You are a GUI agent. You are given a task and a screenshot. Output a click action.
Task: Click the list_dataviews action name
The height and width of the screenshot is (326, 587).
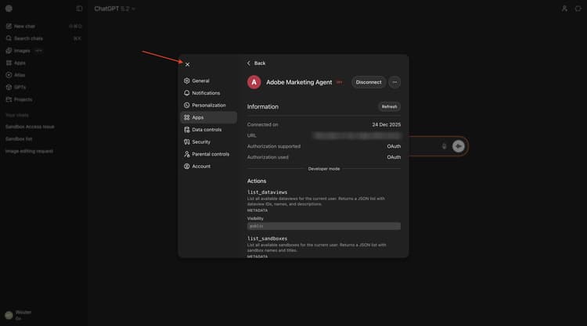click(x=268, y=192)
